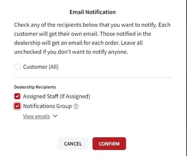
Task: Select the "Notifications Group" label text
Action: [x=47, y=106]
